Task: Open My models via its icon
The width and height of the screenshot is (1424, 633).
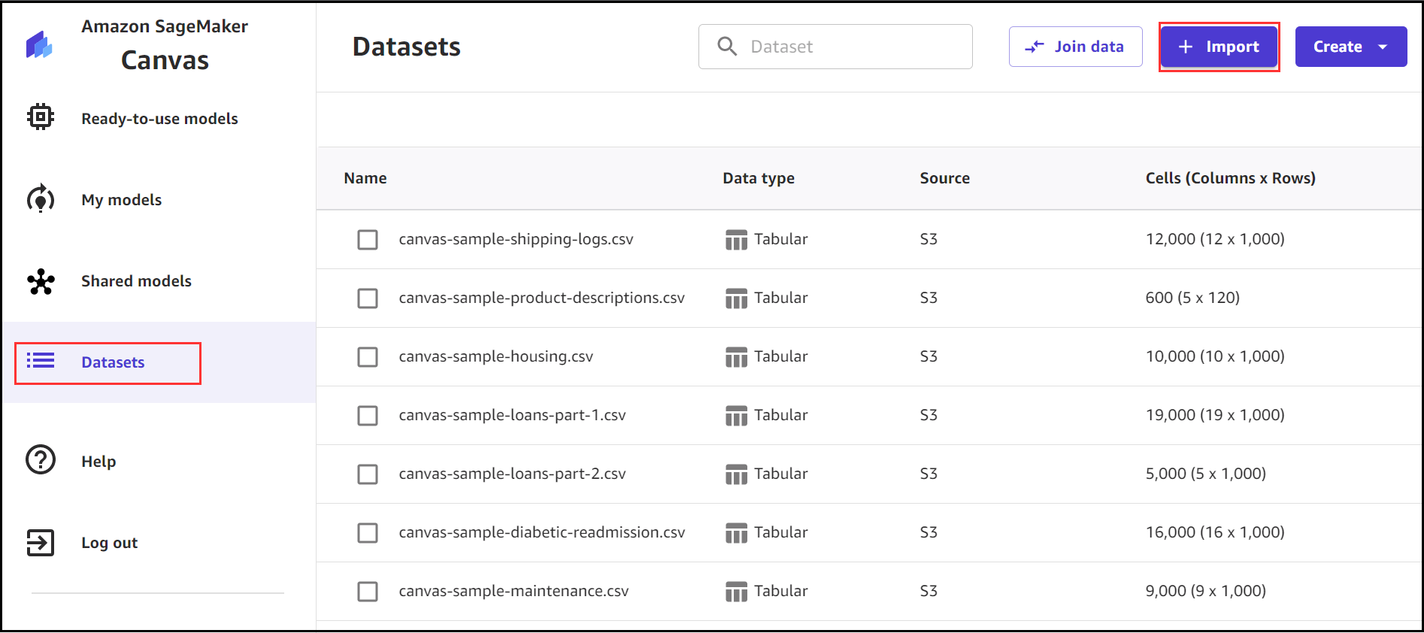Action: [41, 199]
